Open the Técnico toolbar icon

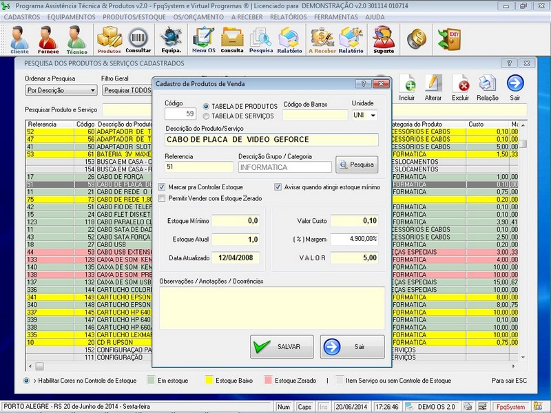[77, 40]
